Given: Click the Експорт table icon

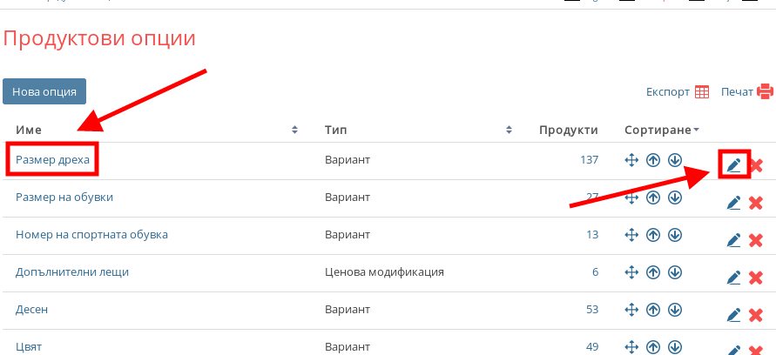Looking at the screenshot, I should pos(703,91).
